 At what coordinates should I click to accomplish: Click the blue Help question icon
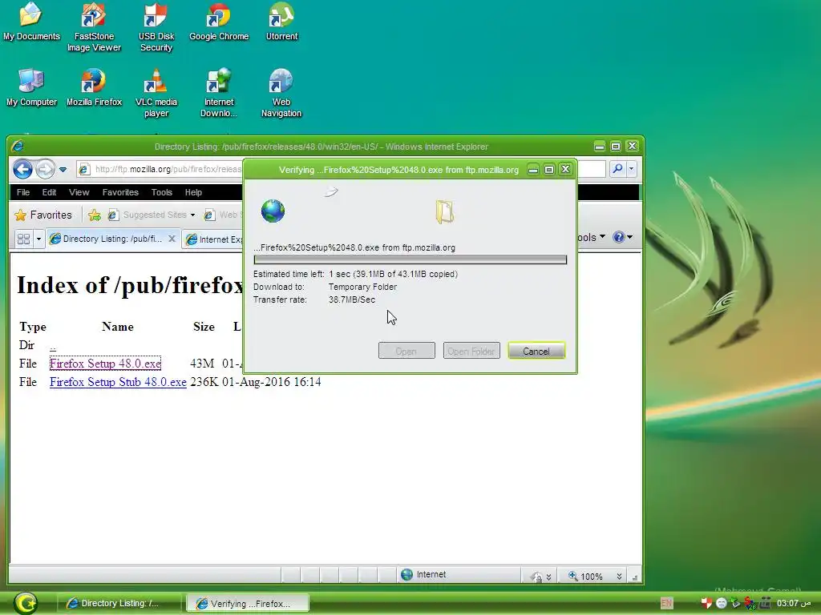click(618, 237)
